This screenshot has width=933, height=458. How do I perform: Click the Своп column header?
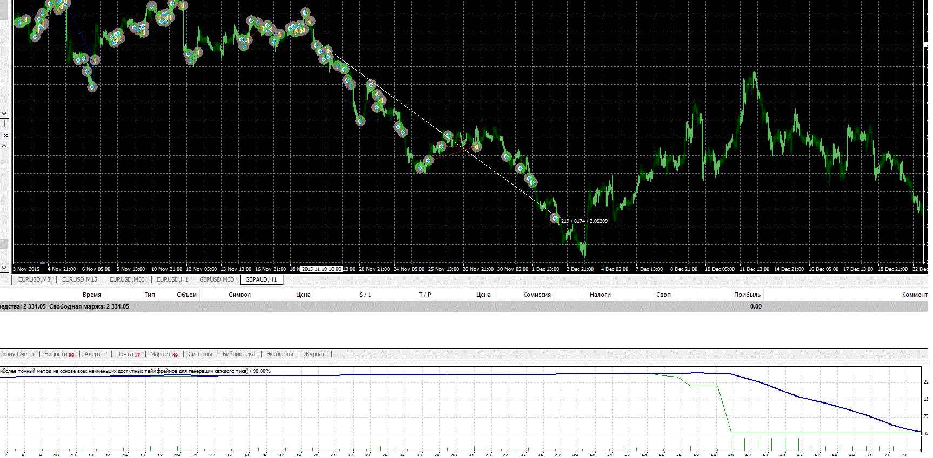[x=663, y=295]
